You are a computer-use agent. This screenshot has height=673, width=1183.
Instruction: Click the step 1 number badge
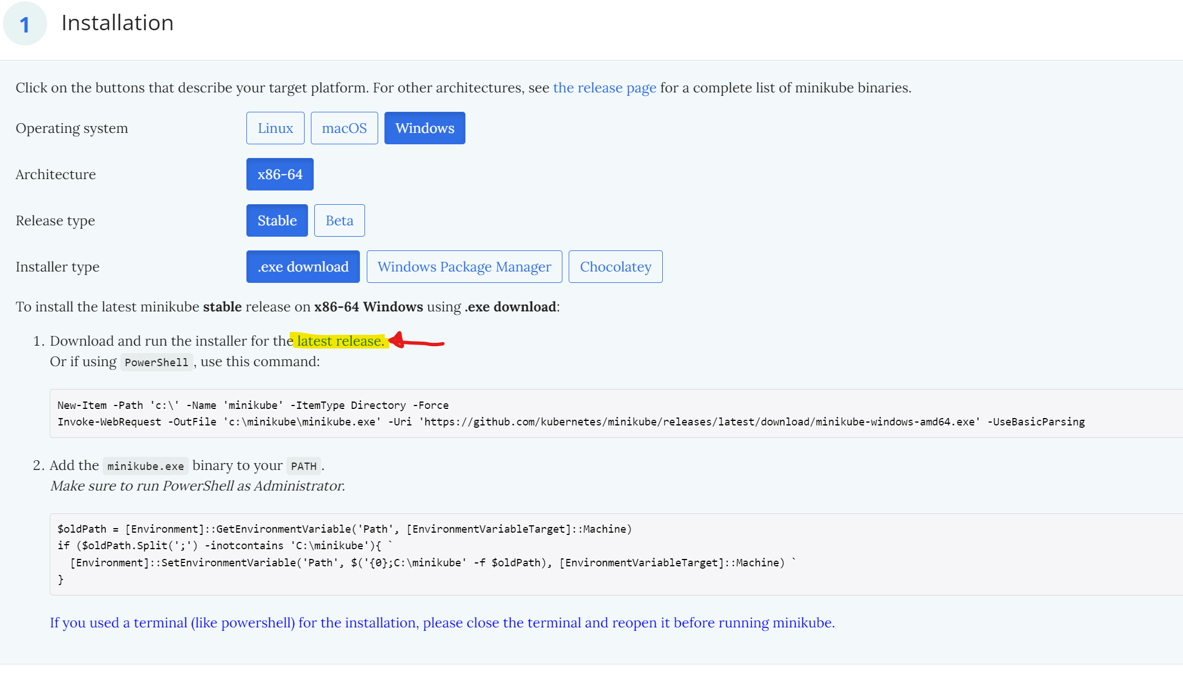pos(25,24)
